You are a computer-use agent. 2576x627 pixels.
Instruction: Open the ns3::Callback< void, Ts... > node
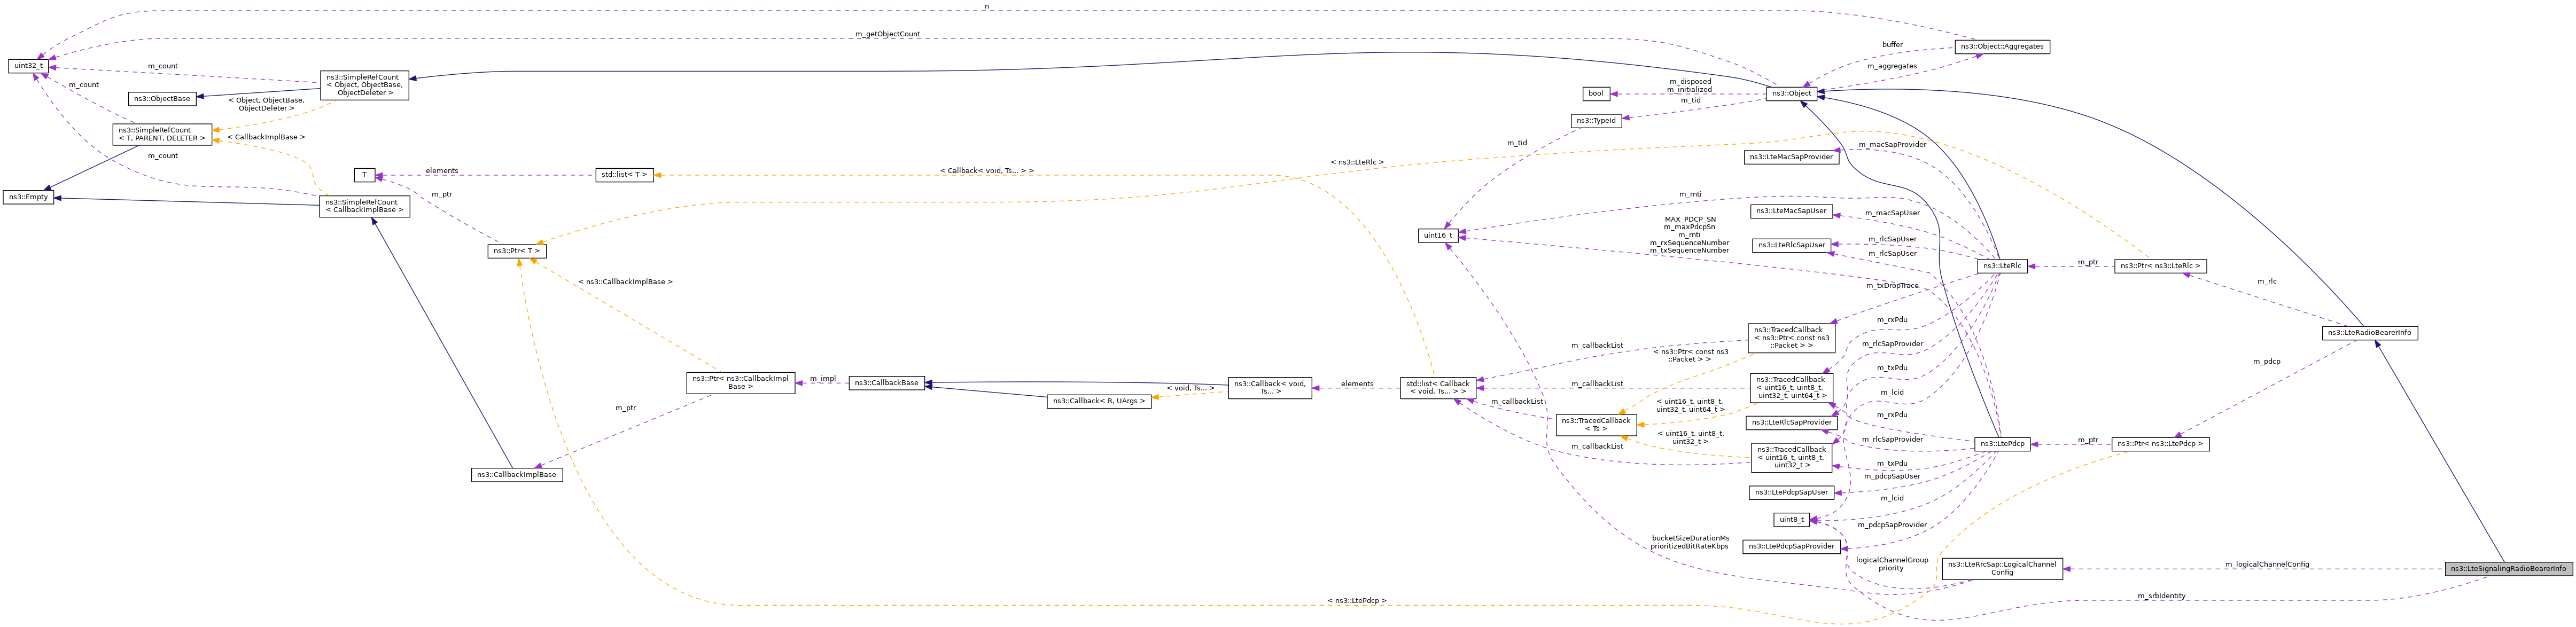pyautogui.click(x=1269, y=388)
